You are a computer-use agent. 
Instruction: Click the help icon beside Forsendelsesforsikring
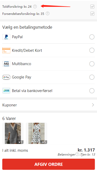[x=48, y=14]
